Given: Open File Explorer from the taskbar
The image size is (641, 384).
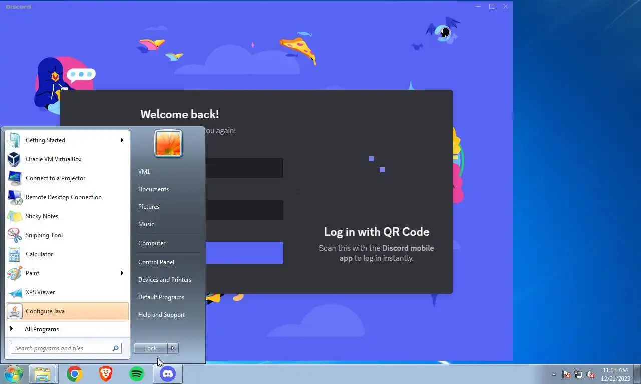Looking at the screenshot, I should click(x=42, y=374).
